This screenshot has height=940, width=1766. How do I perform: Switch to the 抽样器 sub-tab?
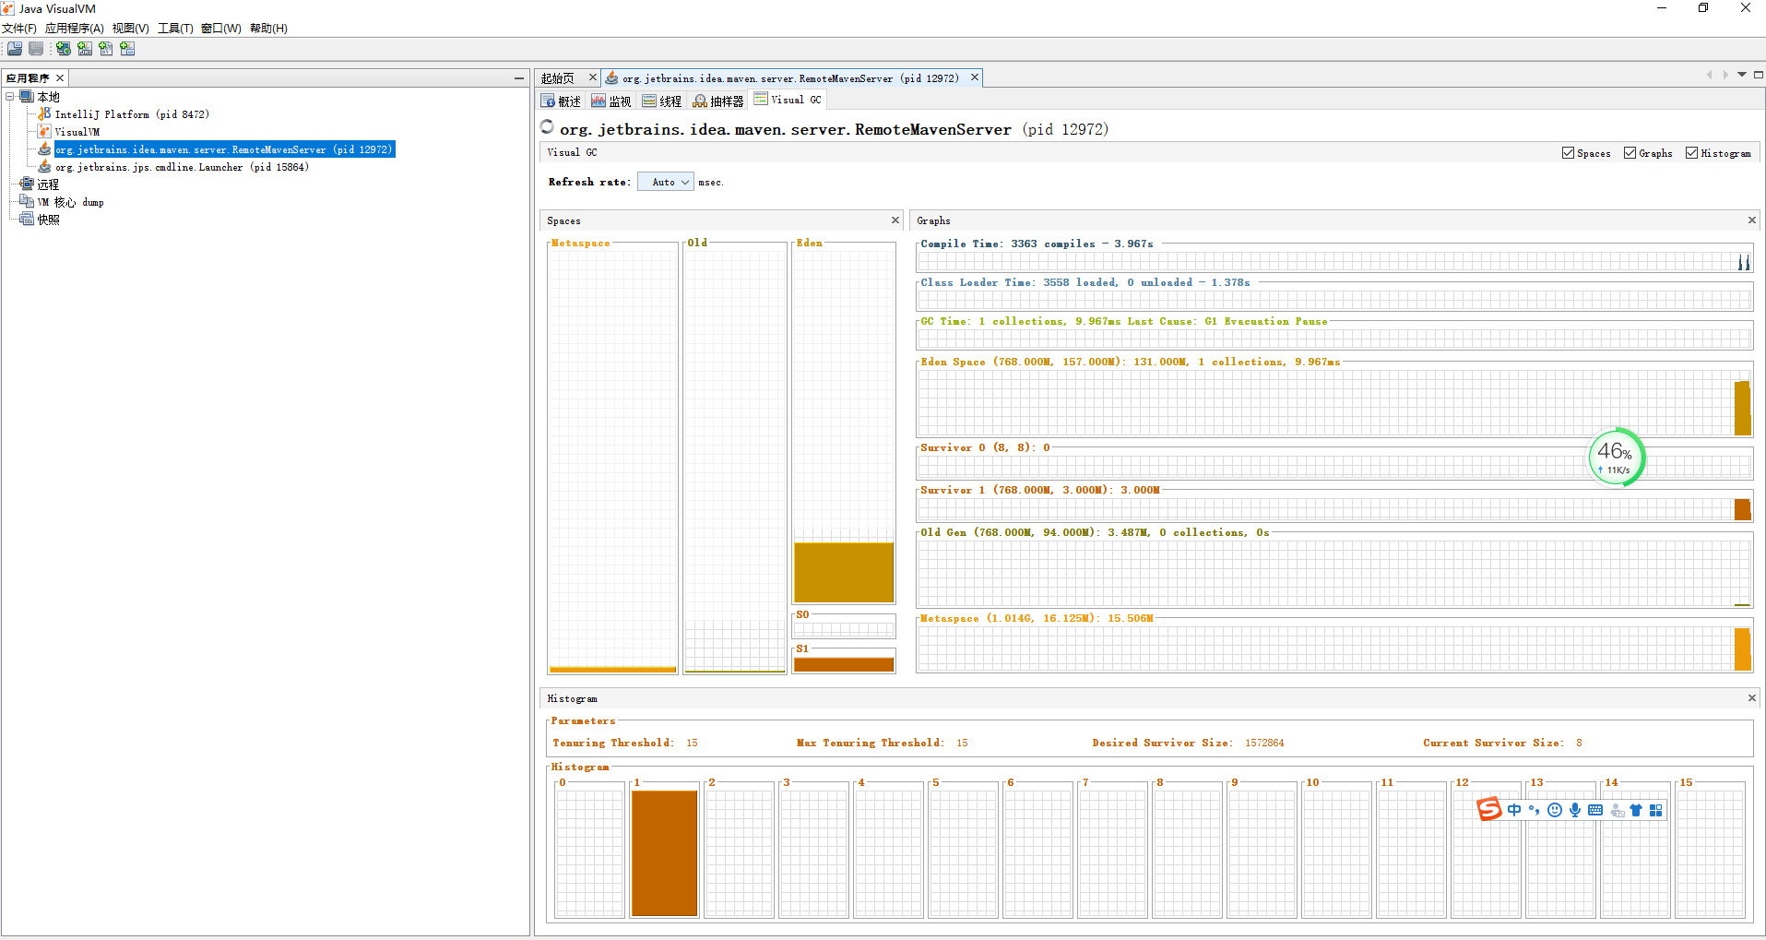pyautogui.click(x=718, y=101)
